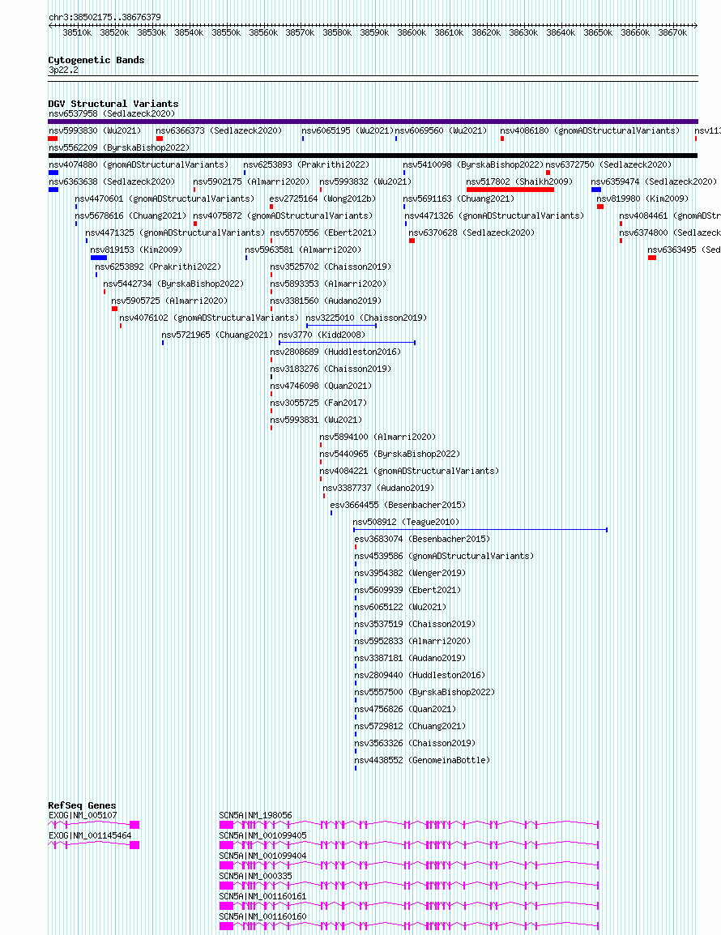Click the black nsv5562209 variant bar
The width and height of the screenshot is (721, 935).
click(373, 156)
